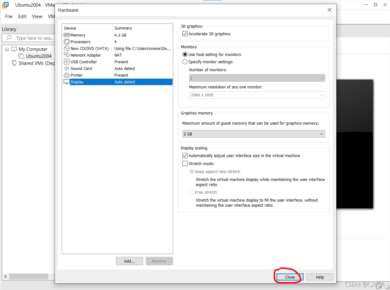Click the Memory device icon
The image size is (390, 290).
point(66,35)
